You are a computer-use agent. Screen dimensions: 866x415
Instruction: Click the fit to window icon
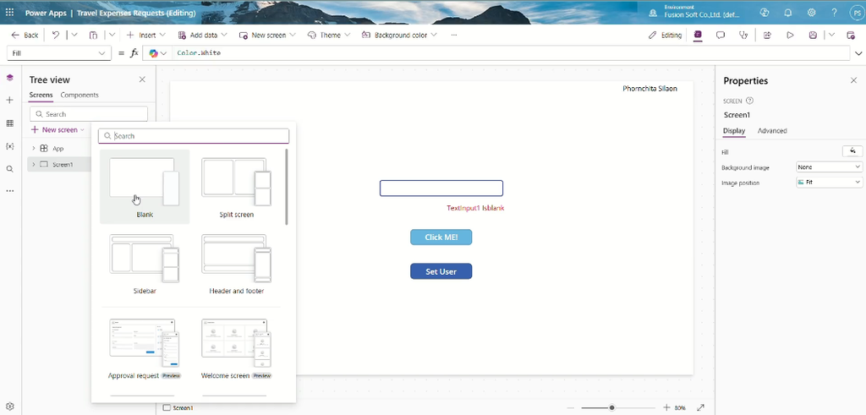(701, 408)
